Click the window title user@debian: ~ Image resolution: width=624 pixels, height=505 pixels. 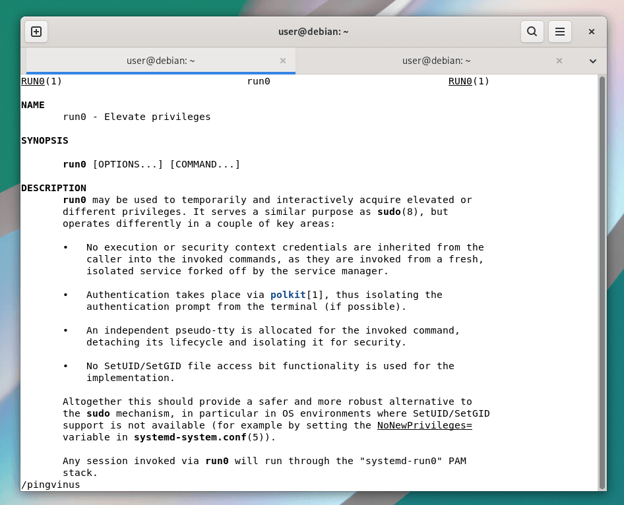click(313, 32)
